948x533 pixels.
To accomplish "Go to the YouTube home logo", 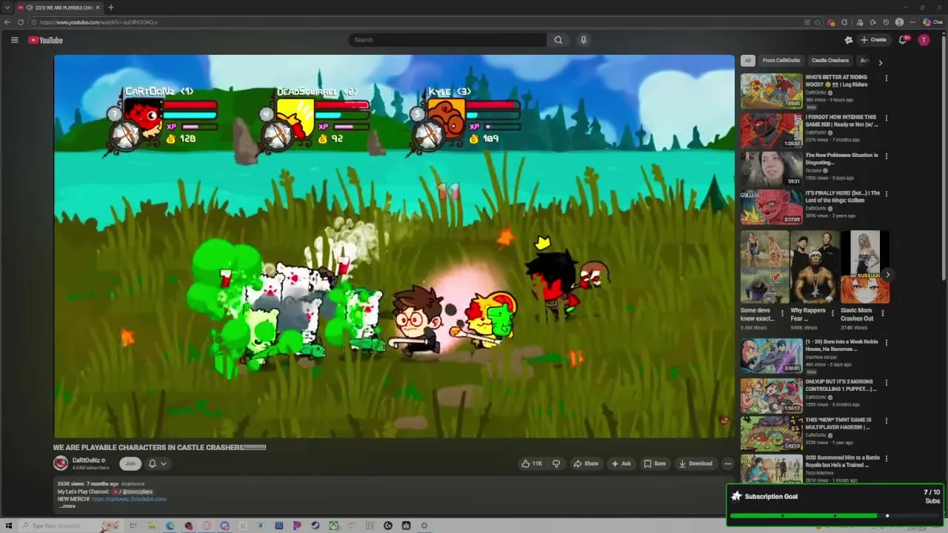I will point(45,40).
